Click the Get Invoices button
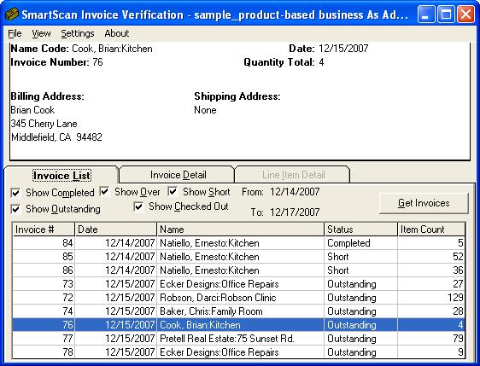This screenshot has height=366, width=480. (x=424, y=203)
